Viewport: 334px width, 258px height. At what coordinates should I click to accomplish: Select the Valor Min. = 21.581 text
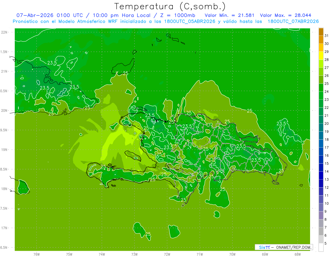pyautogui.click(x=230, y=15)
